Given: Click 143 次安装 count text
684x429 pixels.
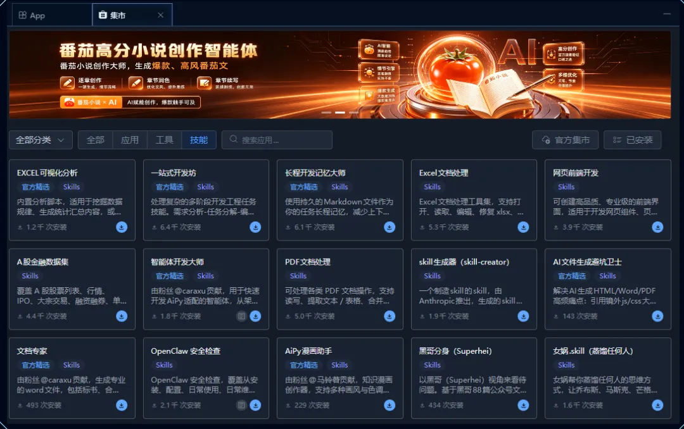Looking at the screenshot, I should click(x=579, y=316).
